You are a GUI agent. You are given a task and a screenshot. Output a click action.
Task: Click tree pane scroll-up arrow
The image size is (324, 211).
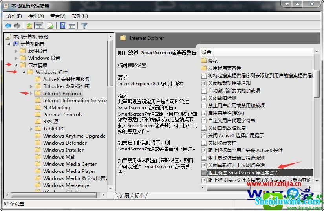110,37
